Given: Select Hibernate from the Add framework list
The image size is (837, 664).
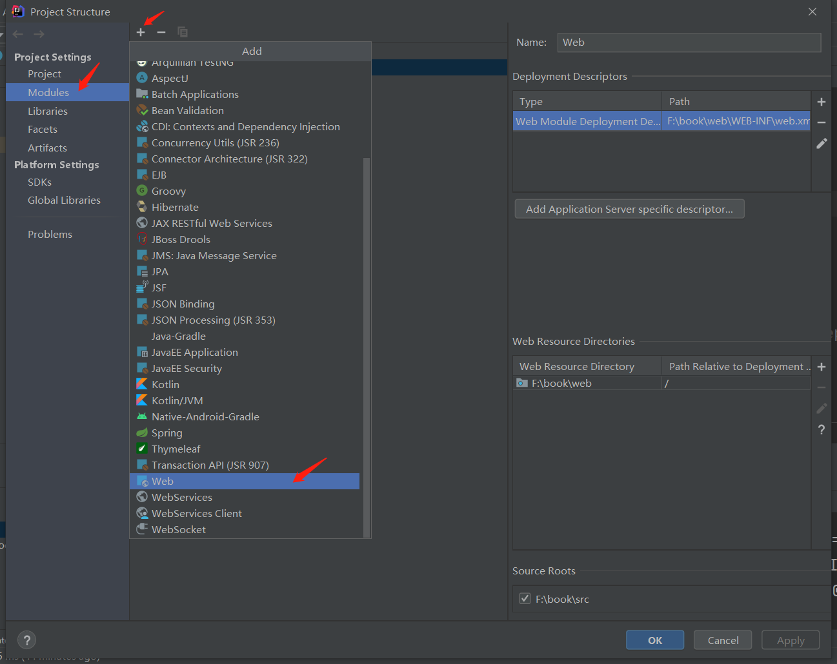Looking at the screenshot, I should point(174,207).
